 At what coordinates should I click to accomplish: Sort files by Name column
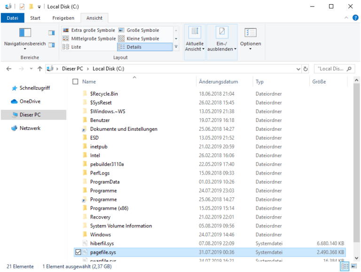89,82
